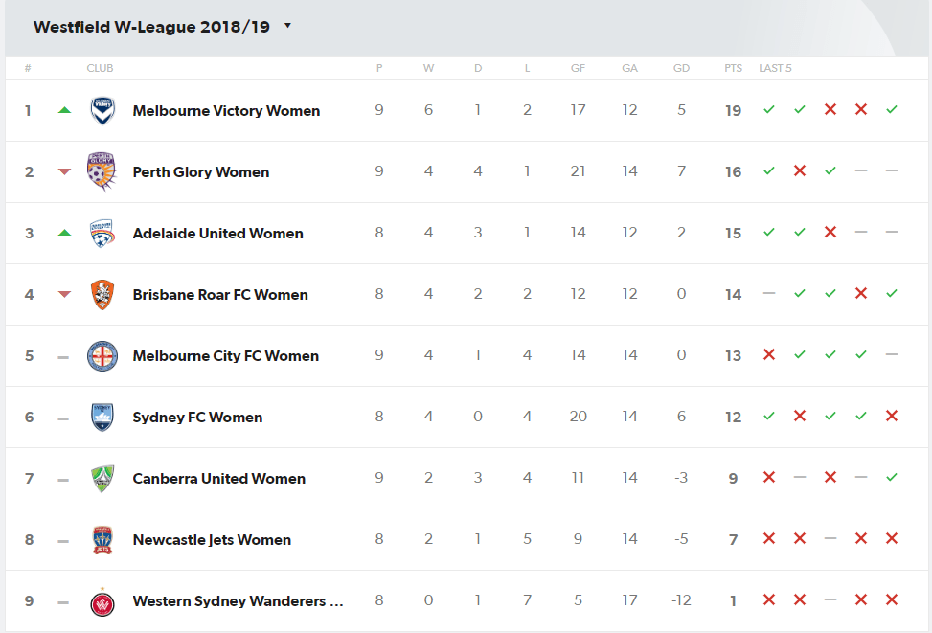
Task: Open Western Sydney Wanderers team link
Action: (238, 600)
